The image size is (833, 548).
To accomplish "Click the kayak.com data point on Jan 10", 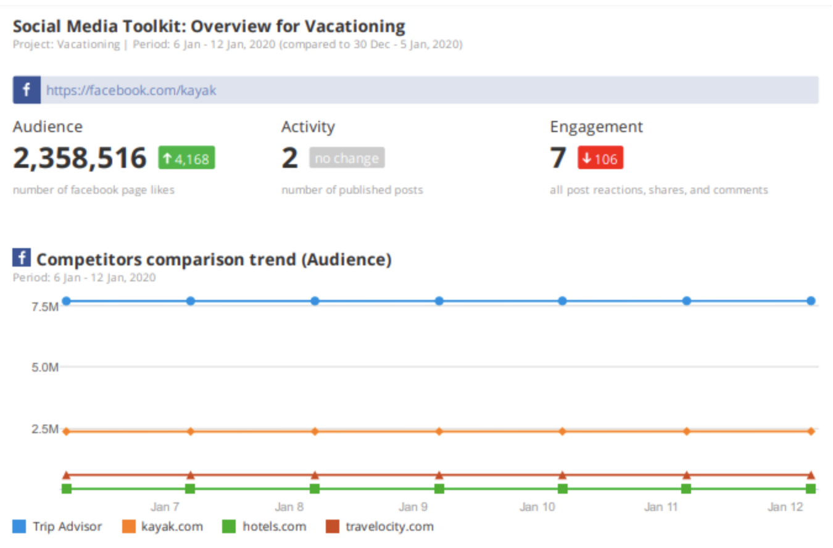I will (x=562, y=431).
